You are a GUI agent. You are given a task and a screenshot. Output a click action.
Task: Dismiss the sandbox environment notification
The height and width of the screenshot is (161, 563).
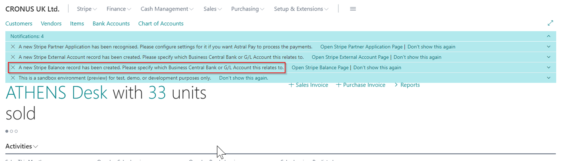pos(13,78)
